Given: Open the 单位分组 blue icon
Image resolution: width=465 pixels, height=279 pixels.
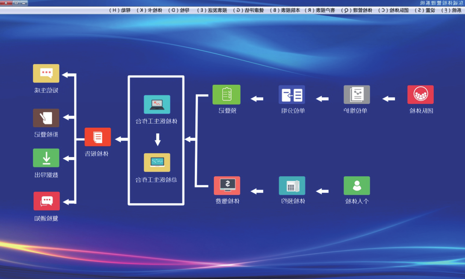Looking at the screenshot, I should pyautogui.click(x=292, y=95).
